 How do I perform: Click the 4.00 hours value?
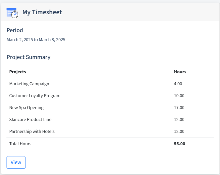tap(178, 84)
